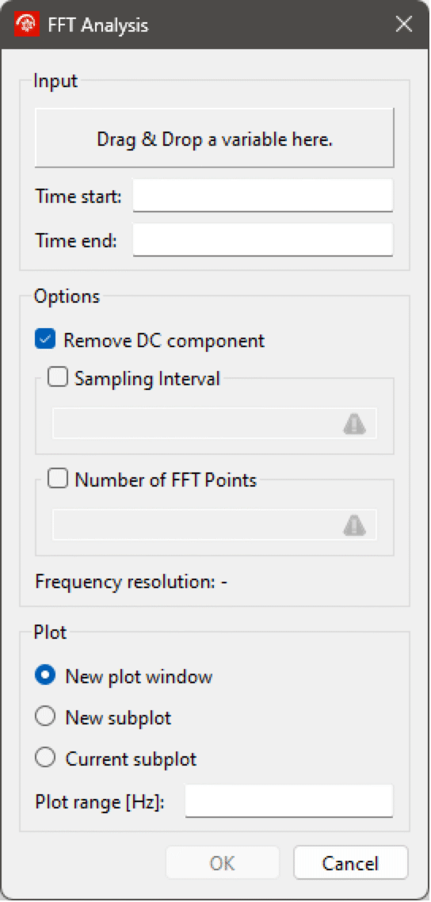This screenshot has height=902, width=431.
Task: Enable the Number of FFT Points checkbox
Action: [x=58, y=480]
